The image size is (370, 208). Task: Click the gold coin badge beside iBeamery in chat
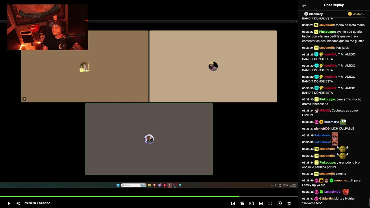[x=321, y=122]
